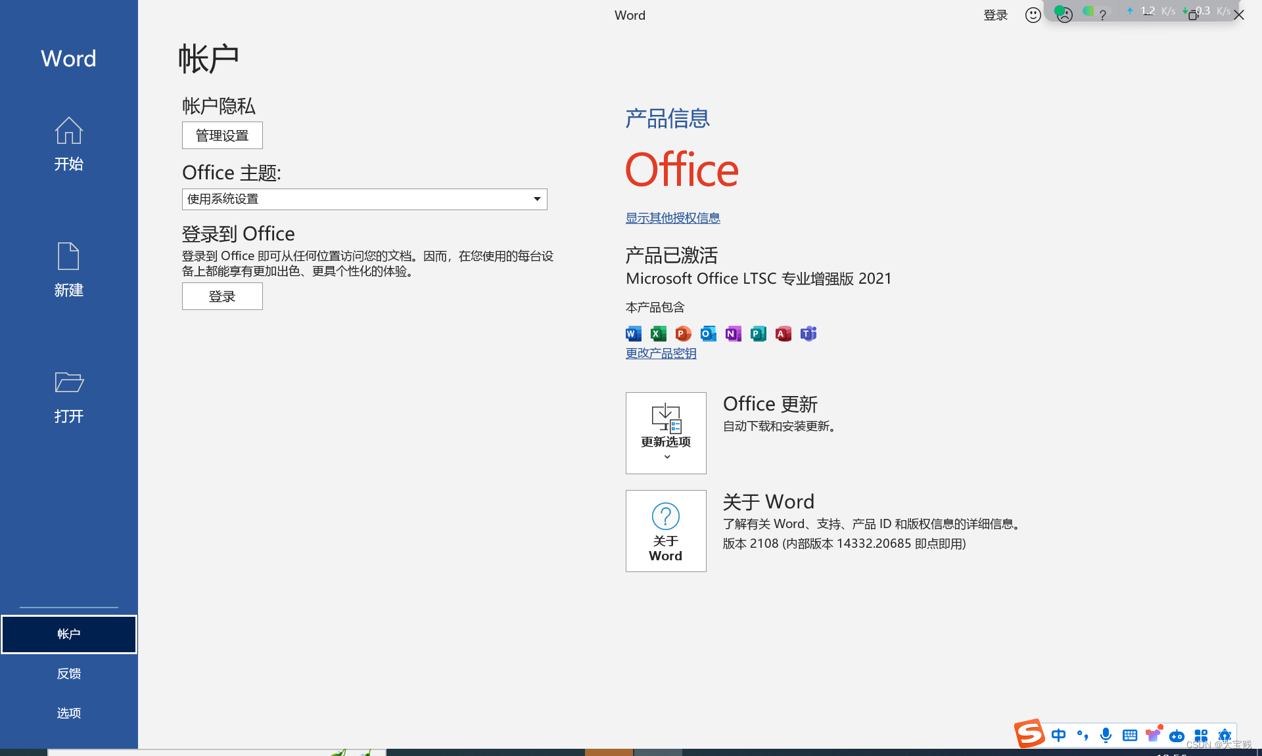Open the 反馈 feedback page
Image resolution: width=1262 pixels, height=756 pixels.
(x=68, y=673)
